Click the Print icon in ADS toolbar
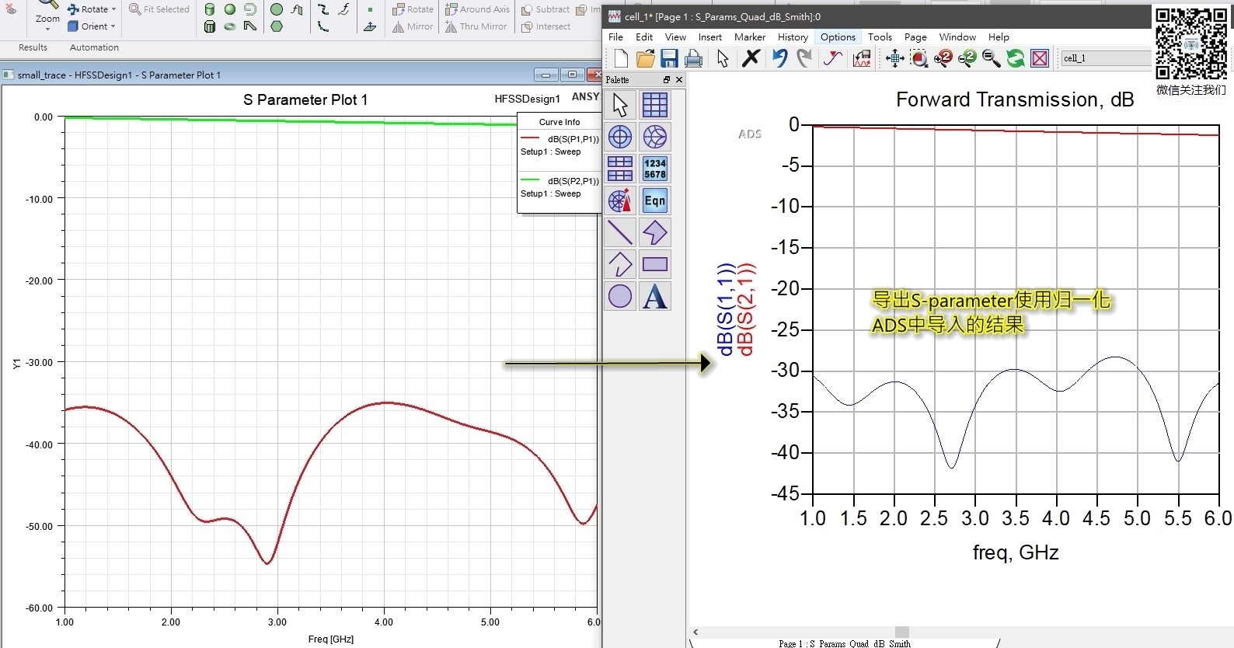 click(693, 58)
